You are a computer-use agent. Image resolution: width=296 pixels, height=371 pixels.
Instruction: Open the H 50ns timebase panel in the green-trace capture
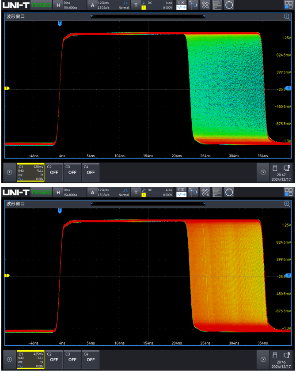coord(69,6)
